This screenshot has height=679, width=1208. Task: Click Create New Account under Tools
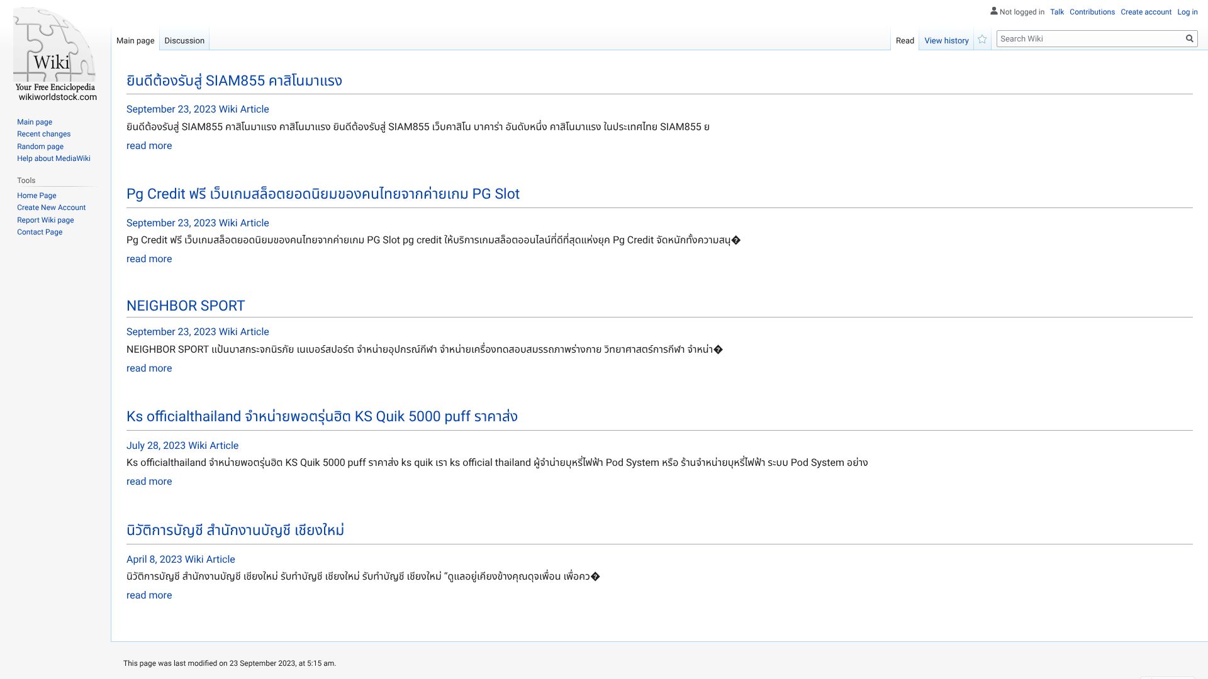pos(51,207)
